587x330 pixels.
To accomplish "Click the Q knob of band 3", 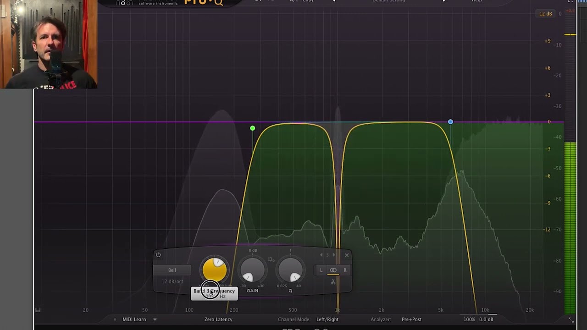I will pos(290,269).
